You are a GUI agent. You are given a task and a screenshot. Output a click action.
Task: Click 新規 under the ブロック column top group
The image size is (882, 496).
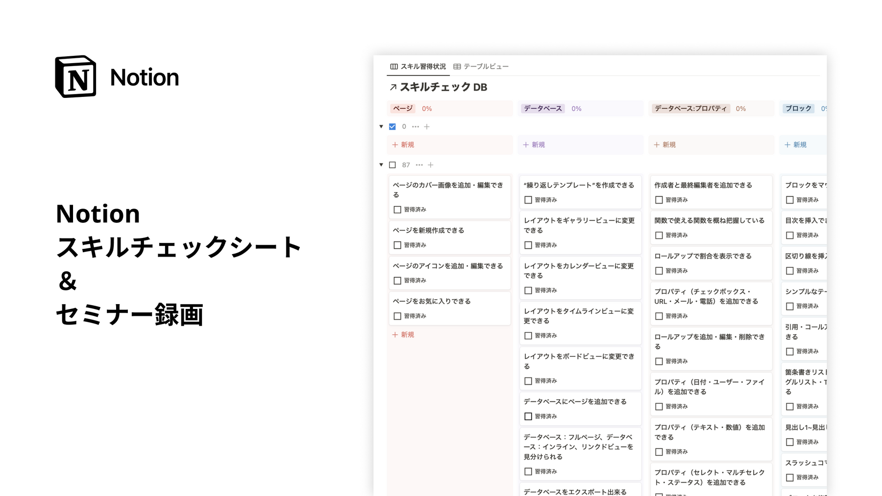pos(796,145)
